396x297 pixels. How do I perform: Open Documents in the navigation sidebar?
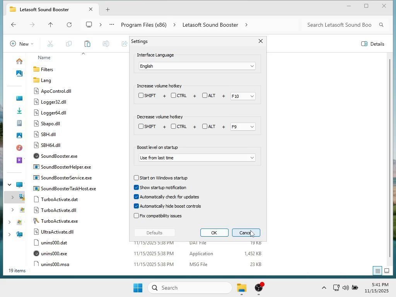[x=19, y=123]
